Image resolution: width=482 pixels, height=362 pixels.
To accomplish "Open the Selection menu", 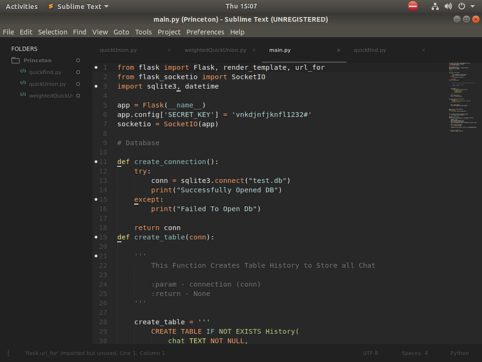I will click(52, 32).
